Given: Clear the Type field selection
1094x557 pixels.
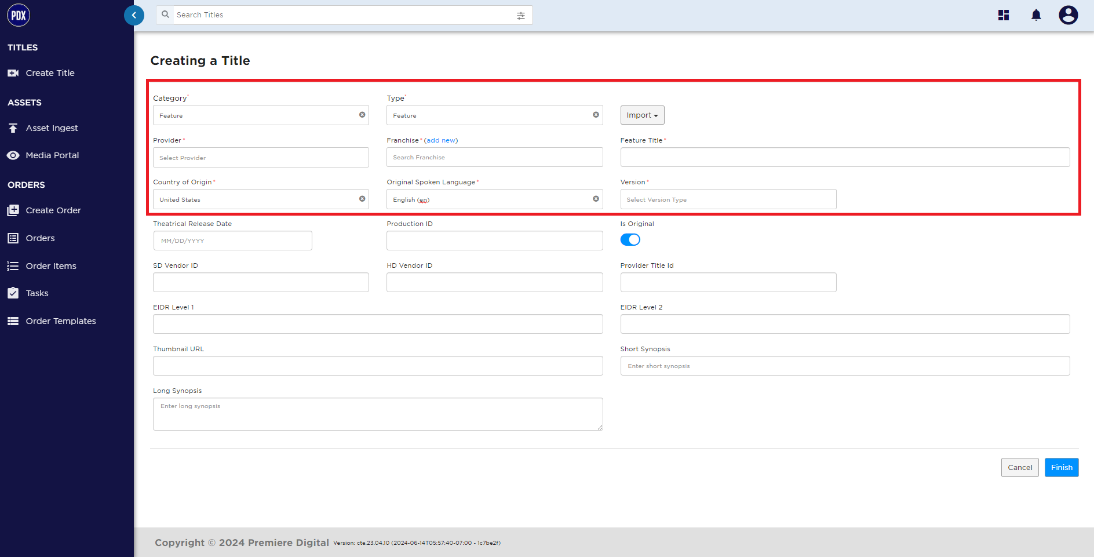Looking at the screenshot, I should point(596,115).
